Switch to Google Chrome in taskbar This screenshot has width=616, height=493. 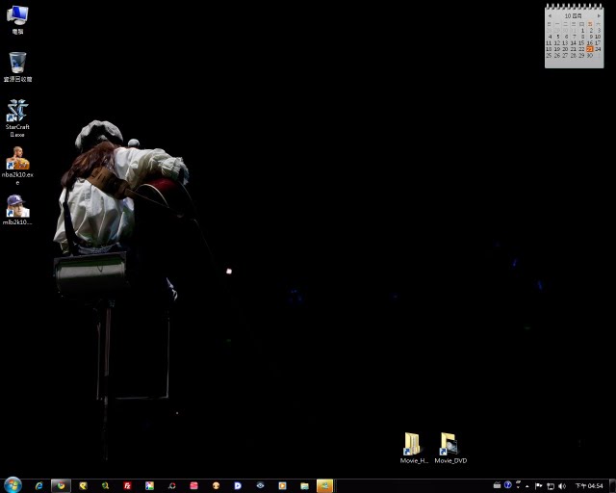click(61, 486)
